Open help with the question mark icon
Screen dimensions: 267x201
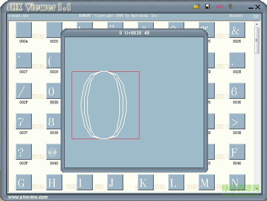click(230, 6)
